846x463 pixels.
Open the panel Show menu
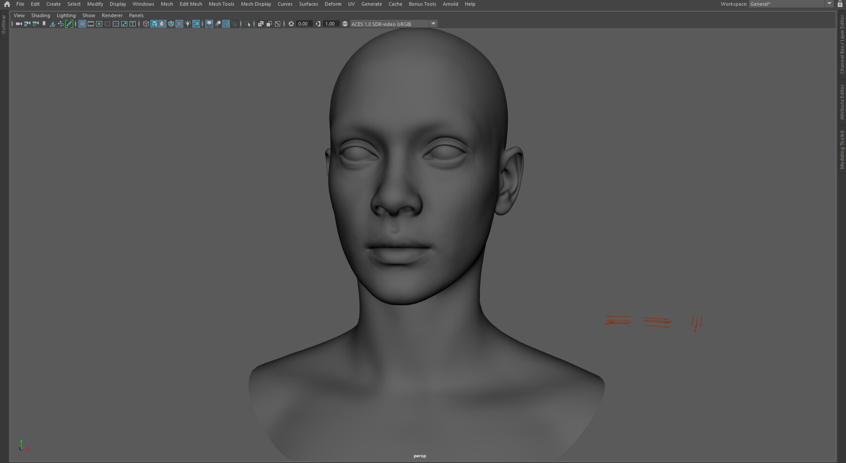[89, 15]
